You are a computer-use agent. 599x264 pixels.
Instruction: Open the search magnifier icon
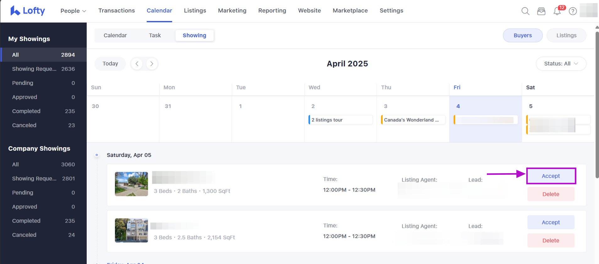pyautogui.click(x=525, y=11)
